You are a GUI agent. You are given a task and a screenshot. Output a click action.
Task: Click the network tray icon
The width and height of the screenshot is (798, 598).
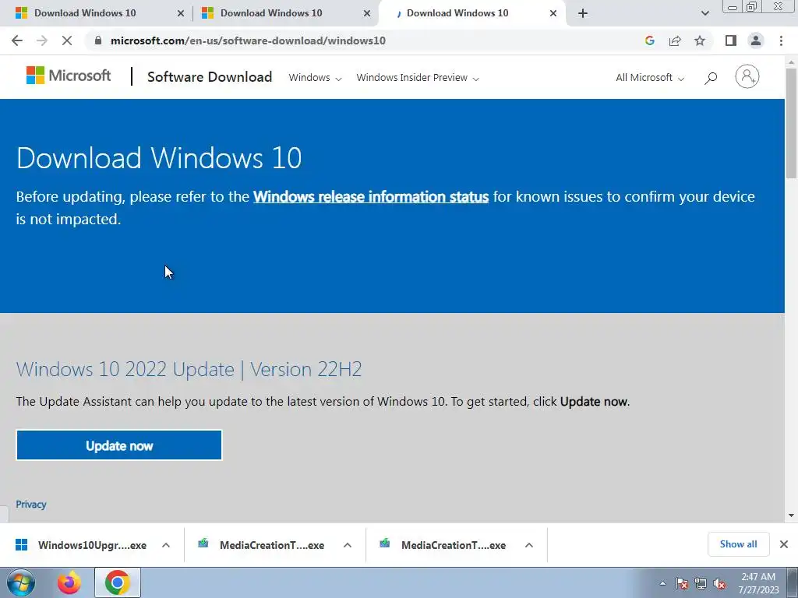tap(701, 583)
